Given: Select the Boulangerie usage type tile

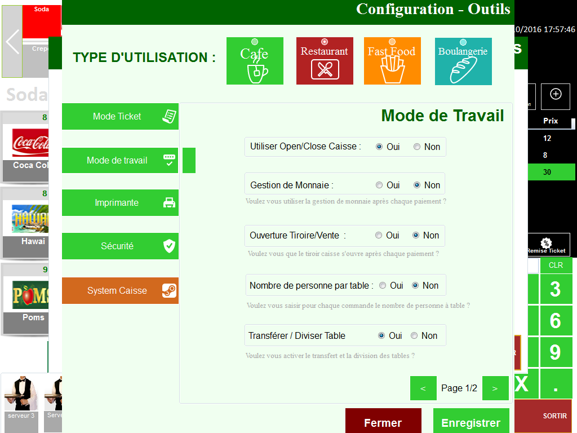Looking at the screenshot, I should click(463, 61).
